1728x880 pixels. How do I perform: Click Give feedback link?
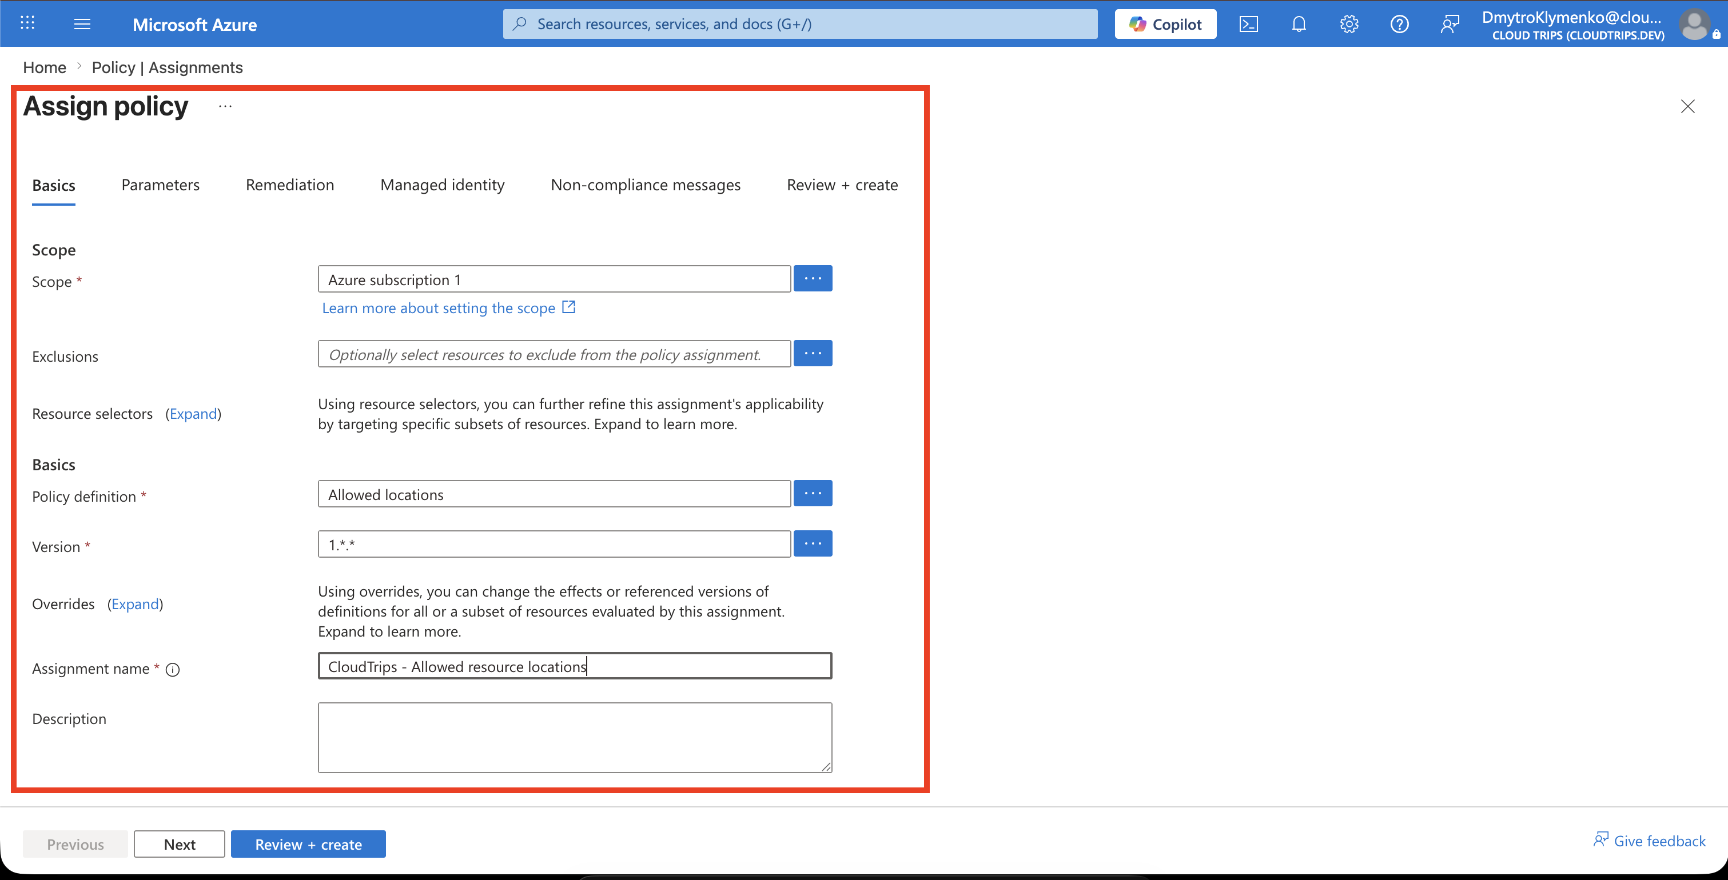1650,841
